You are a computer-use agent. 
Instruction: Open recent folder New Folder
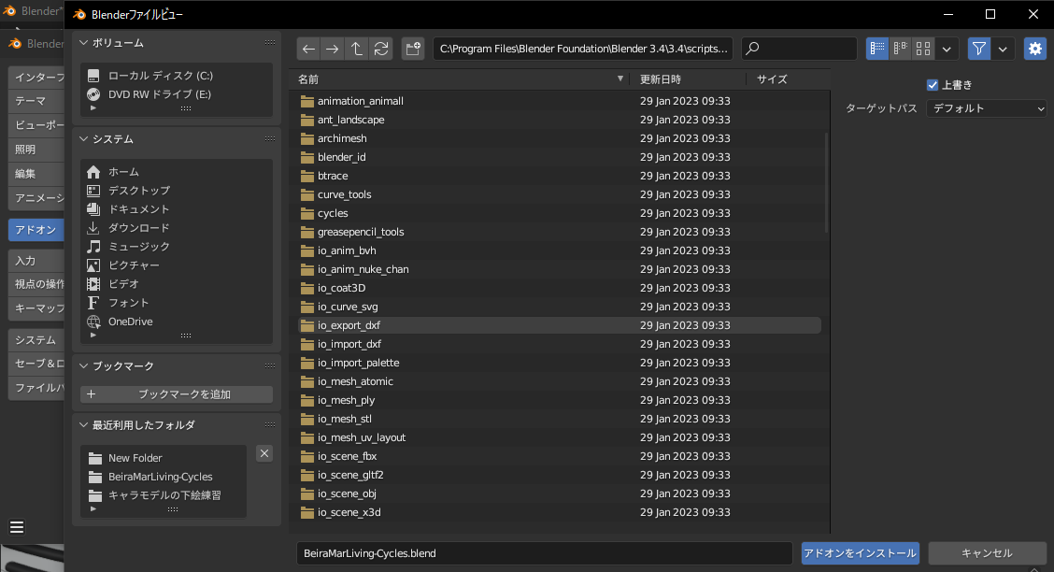point(164,458)
